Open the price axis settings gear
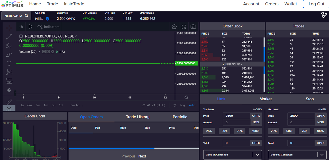The width and height of the screenshot is (329, 160). pyautogui.click(x=186, y=97)
